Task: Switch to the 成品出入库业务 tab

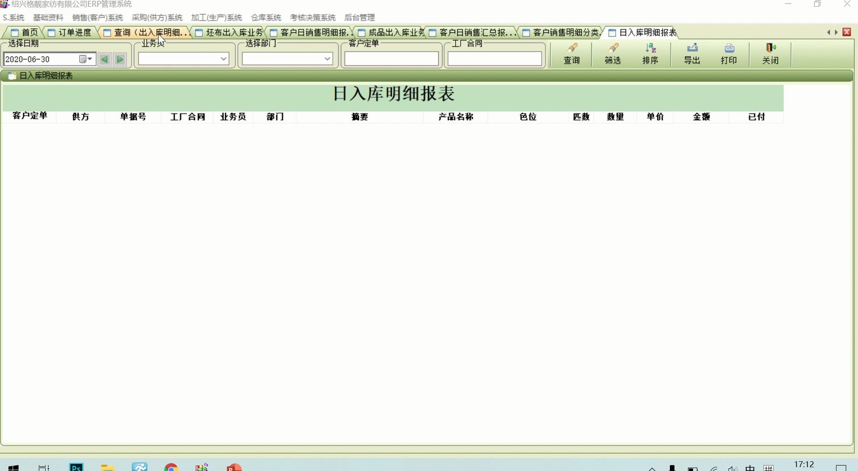Action: click(391, 33)
